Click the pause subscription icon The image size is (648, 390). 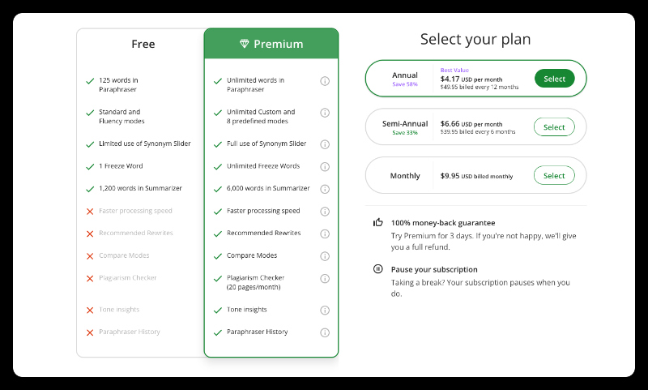point(377,269)
